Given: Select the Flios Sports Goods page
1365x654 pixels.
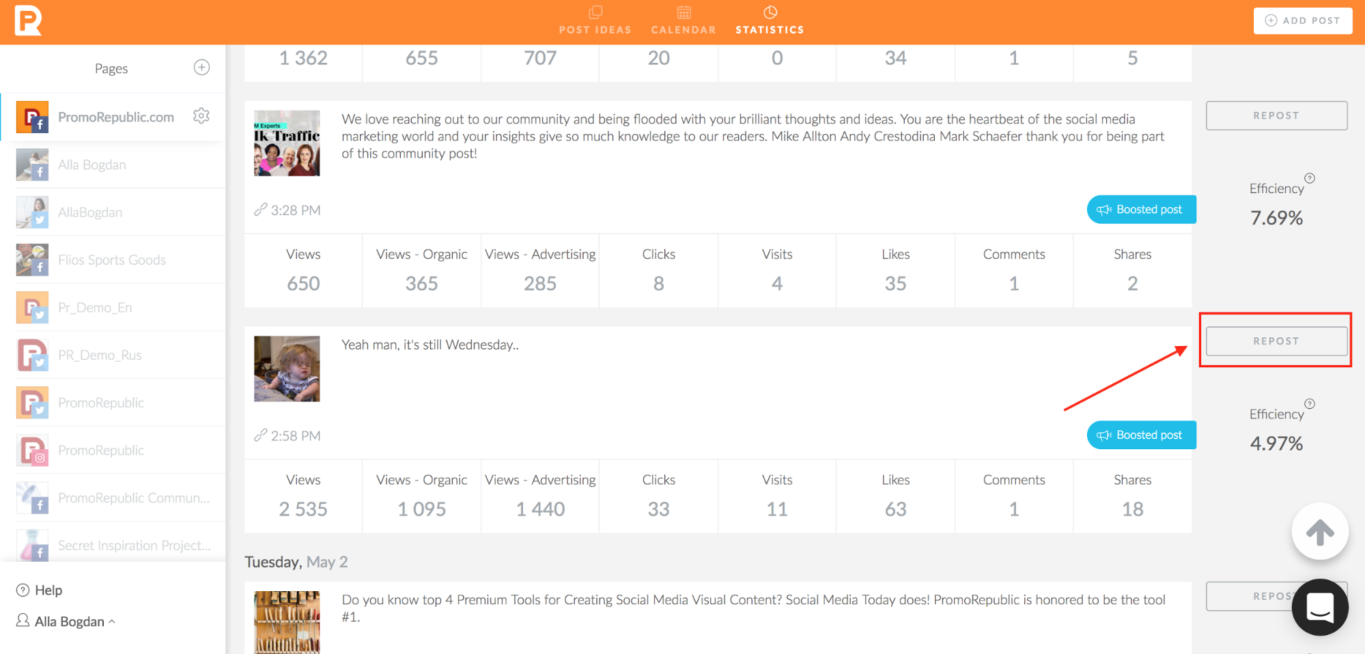Looking at the screenshot, I should (x=113, y=260).
